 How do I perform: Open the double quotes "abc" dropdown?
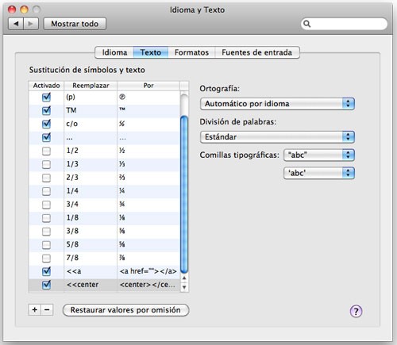[x=319, y=155]
